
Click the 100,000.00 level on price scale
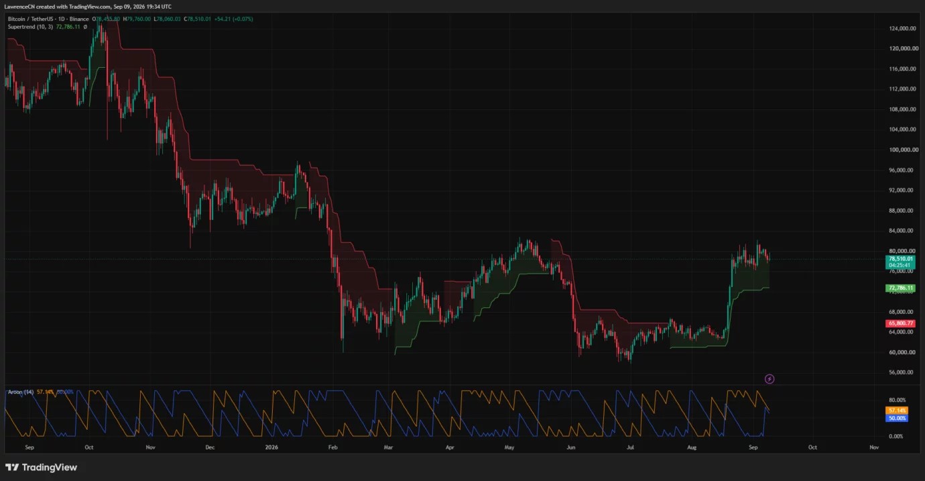(902, 150)
